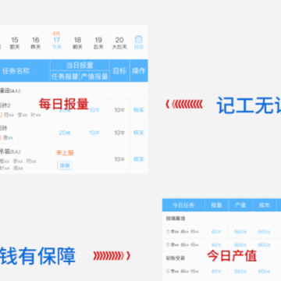This screenshot has height=281, width=281.
Task: Click the 操作 column header
Action: (x=139, y=71)
